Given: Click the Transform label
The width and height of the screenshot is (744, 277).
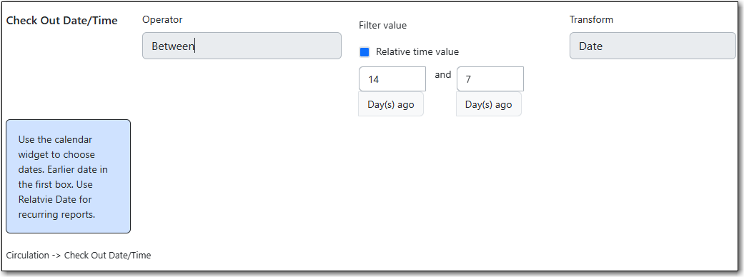Looking at the screenshot, I should (x=591, y=20).
